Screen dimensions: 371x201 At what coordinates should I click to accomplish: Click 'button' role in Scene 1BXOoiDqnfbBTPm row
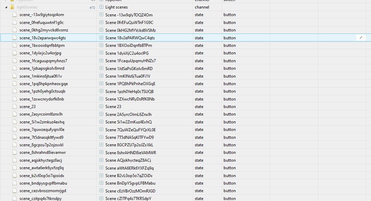pyautogui.click(x=230, y=45)
